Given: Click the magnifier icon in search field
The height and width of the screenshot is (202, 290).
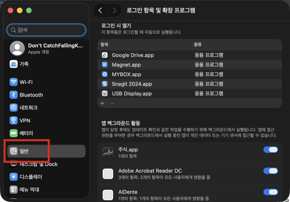Looking at the screenshot, I should pyautogui.click(x=13, y=30).
